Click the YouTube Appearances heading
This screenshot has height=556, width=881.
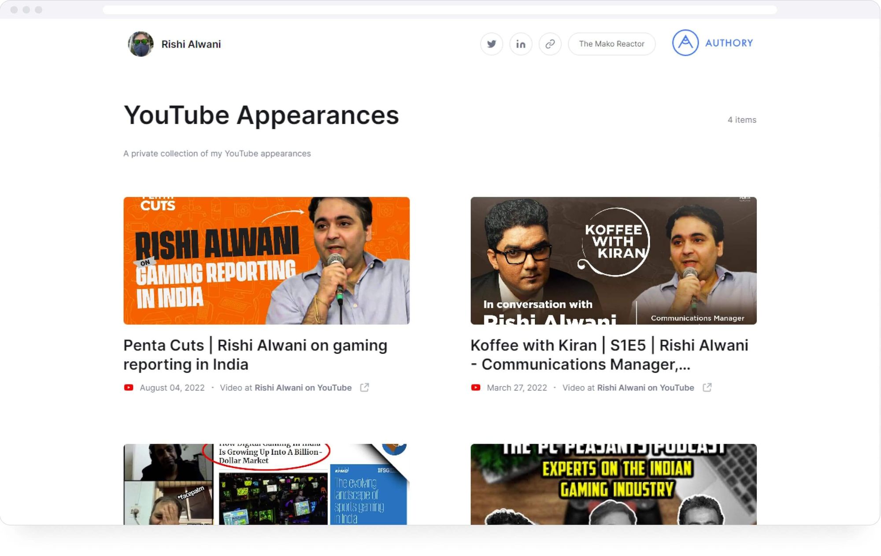pyautogui.click(x=261, y=115)
